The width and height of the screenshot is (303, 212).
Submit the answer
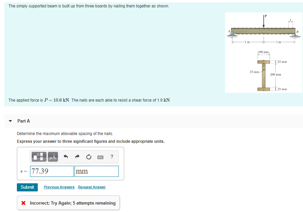click(x=27, y=187)
